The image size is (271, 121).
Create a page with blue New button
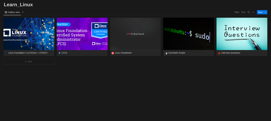(x=260, y=12)
